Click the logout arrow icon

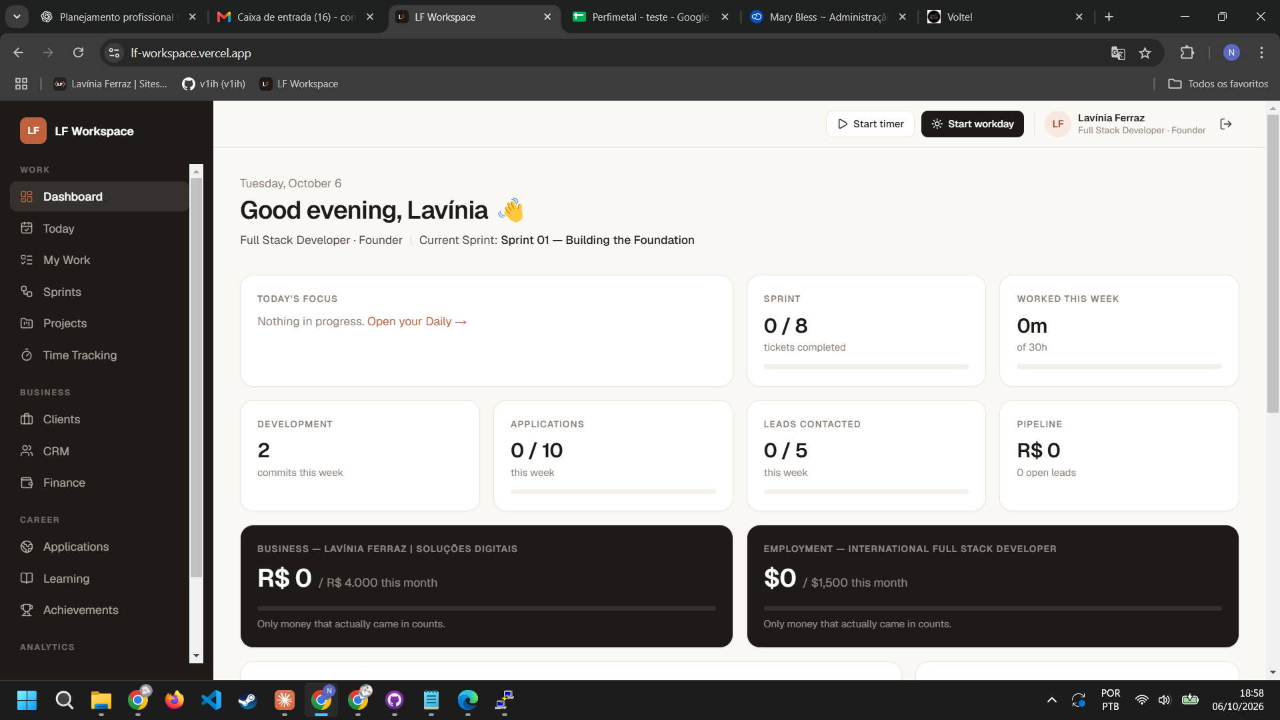(x=1225, y=124)
